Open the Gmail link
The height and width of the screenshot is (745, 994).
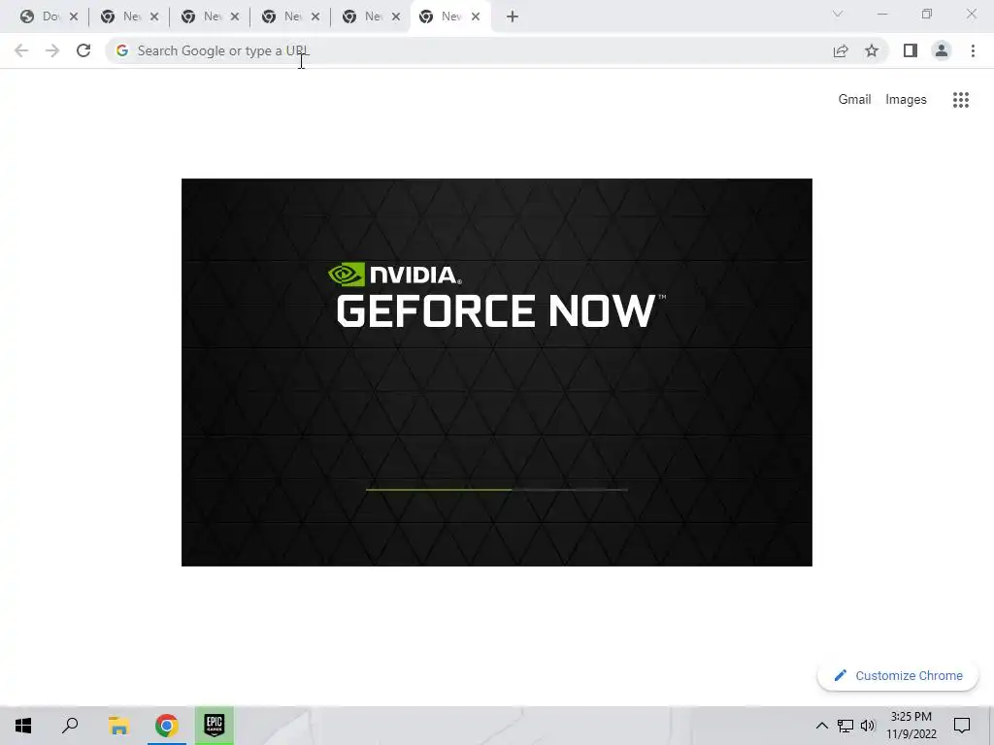854,100
